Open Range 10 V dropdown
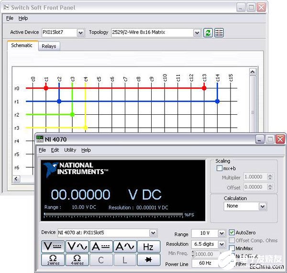Screen dimensions: 287x273 [221, 233]
